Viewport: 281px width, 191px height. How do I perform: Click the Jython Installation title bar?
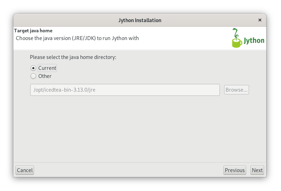point(140,20)
